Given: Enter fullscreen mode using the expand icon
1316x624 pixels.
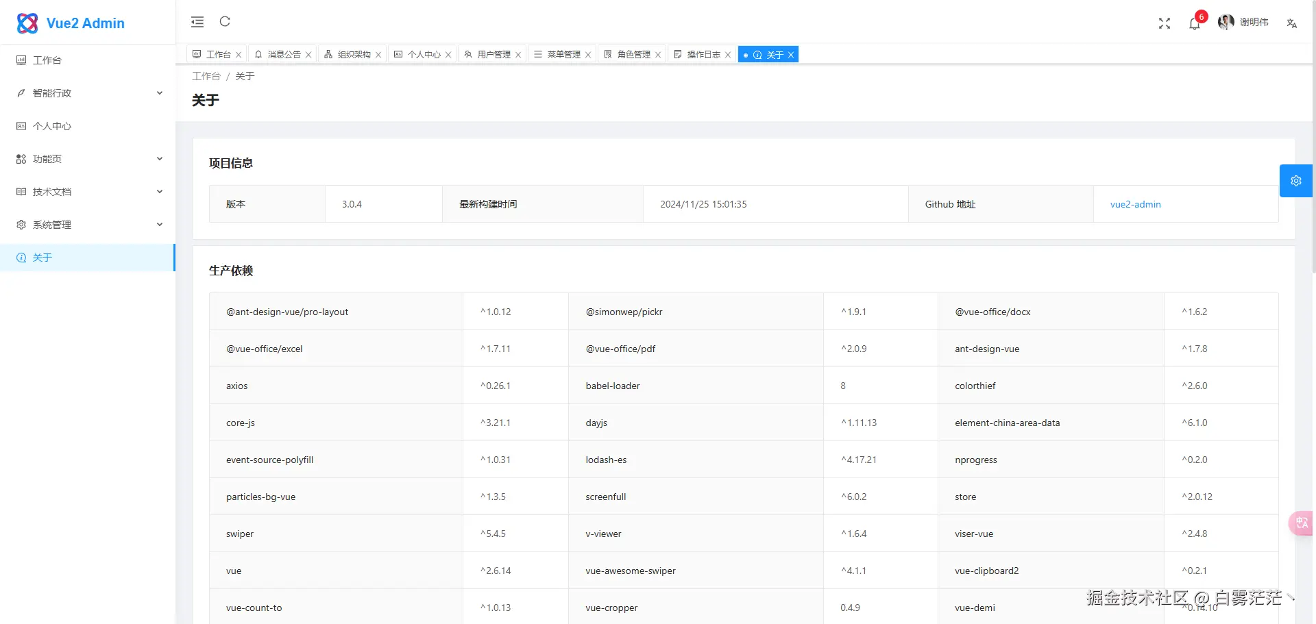Looking at the screenshot, I should 1165,23.
